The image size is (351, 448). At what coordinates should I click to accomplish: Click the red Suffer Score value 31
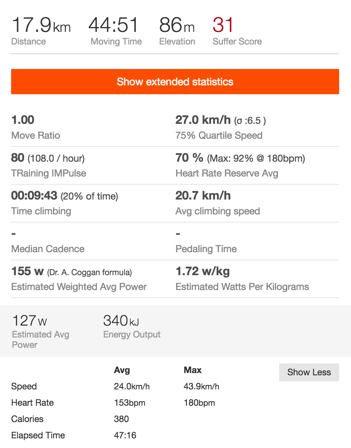(223, 25)
